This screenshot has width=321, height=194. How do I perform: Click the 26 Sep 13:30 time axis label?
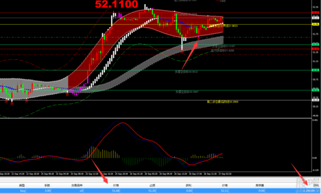(x=181, y=174)
